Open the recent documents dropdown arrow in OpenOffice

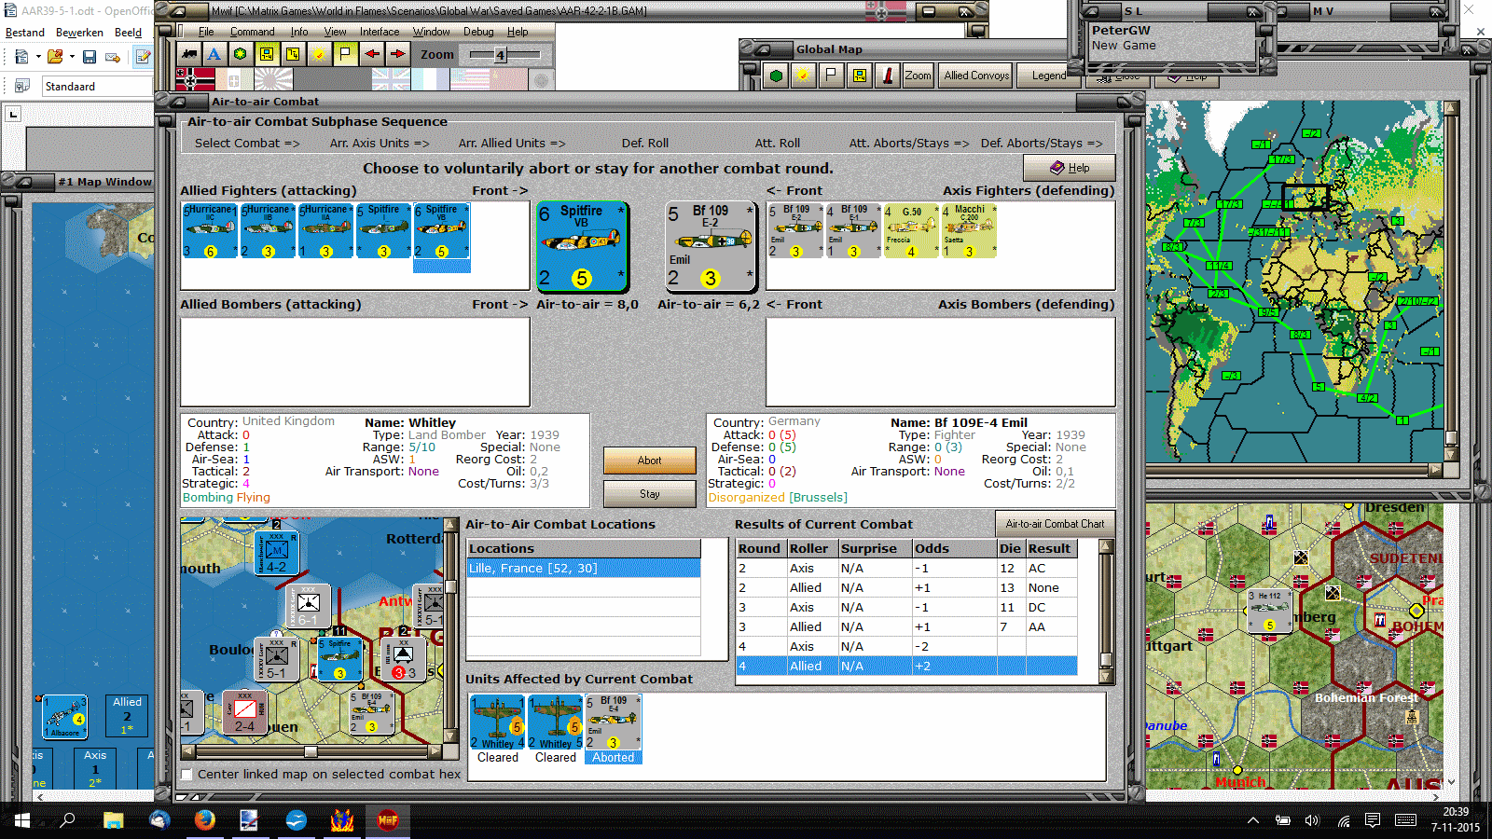coord(72,57)
